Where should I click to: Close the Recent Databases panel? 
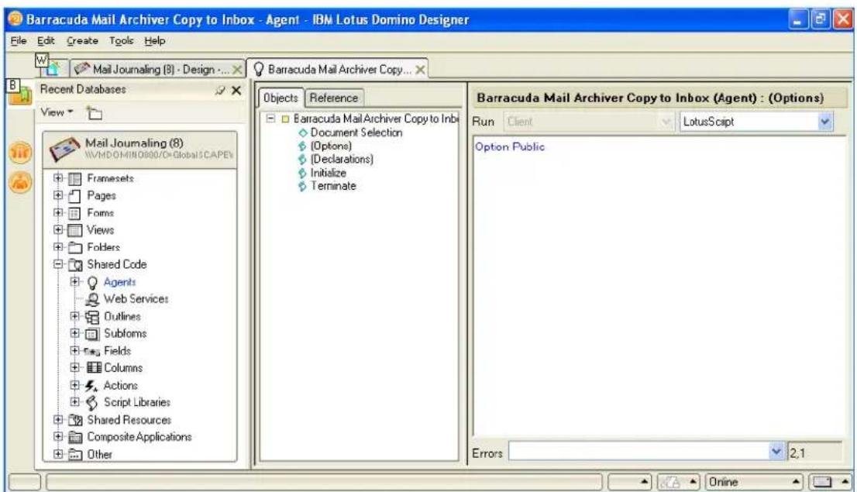click(236, 90)
